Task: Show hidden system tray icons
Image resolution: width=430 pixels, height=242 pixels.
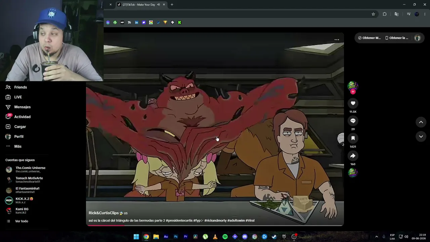Action: coord(377,237)
